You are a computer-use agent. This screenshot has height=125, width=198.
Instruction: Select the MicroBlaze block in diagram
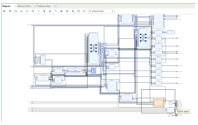pos(75,71)
